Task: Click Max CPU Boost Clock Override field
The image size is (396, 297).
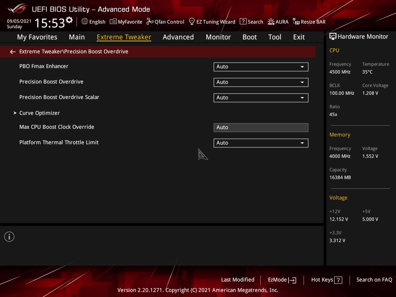Action: 261,128
